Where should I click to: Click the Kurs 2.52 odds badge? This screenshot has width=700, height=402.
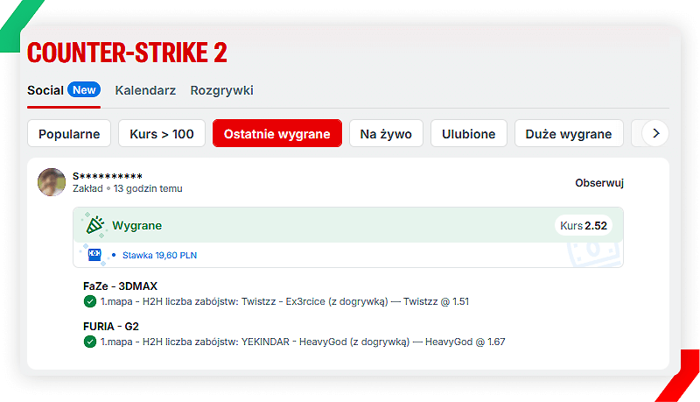pyautogui.click(x=584, y=226)
